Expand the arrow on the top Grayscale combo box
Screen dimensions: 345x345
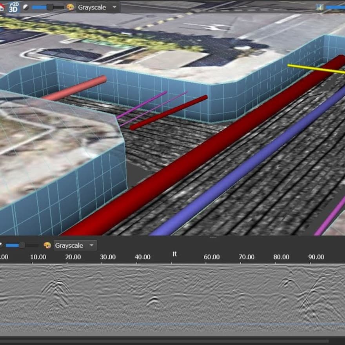[114, 7]
